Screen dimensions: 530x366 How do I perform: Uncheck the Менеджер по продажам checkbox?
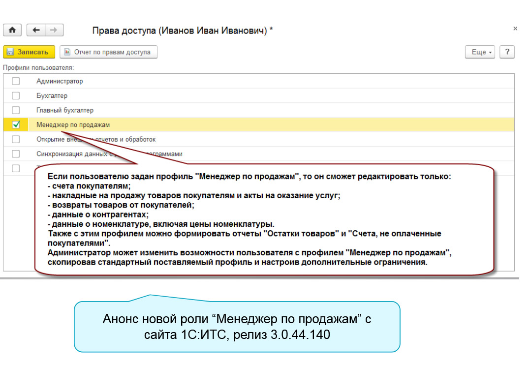[16, 124]
